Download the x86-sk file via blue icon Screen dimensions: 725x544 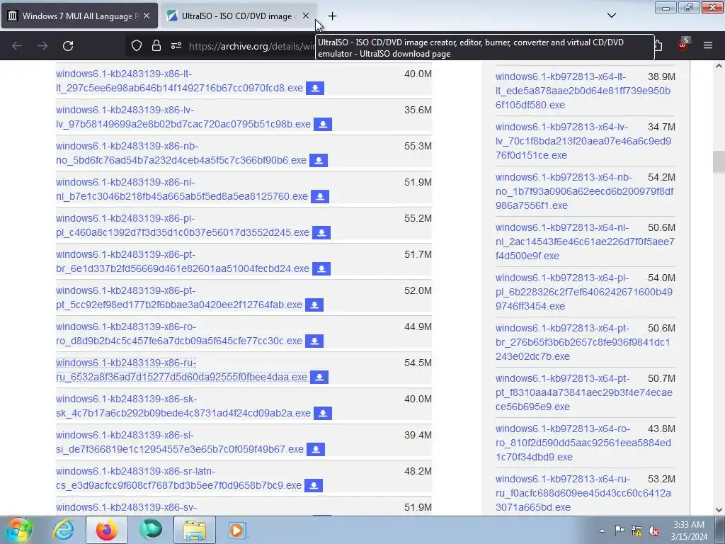tap(323, 413)
